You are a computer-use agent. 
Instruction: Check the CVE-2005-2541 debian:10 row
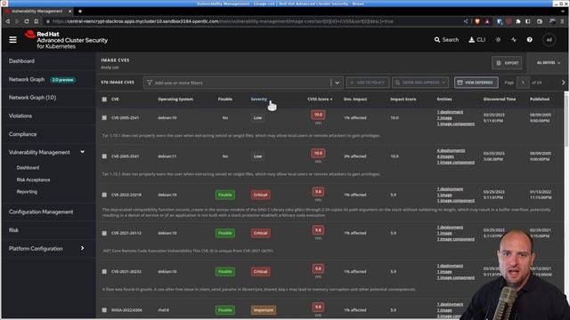104,117
